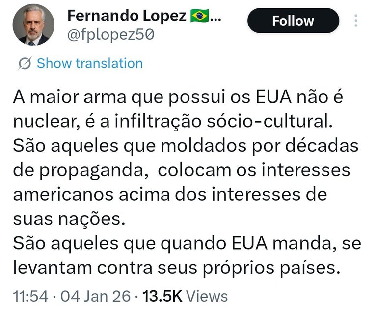Click the Brazil flag emoji after the name

(199, 16)
